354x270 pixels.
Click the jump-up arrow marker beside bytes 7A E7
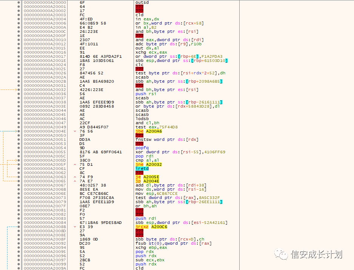coord(75,181)
